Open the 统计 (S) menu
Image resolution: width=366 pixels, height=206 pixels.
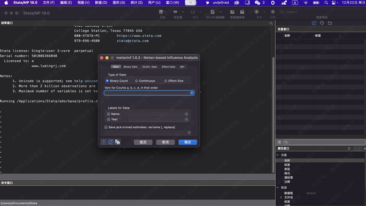coord(136,3)
